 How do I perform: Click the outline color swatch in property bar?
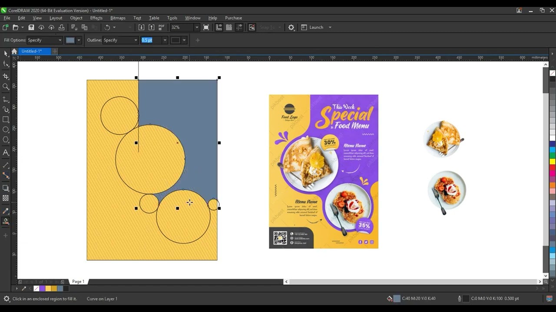175,40
